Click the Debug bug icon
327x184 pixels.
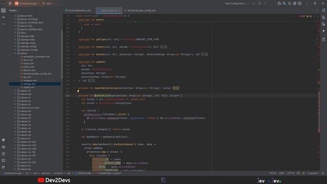[x=260, y=4]
